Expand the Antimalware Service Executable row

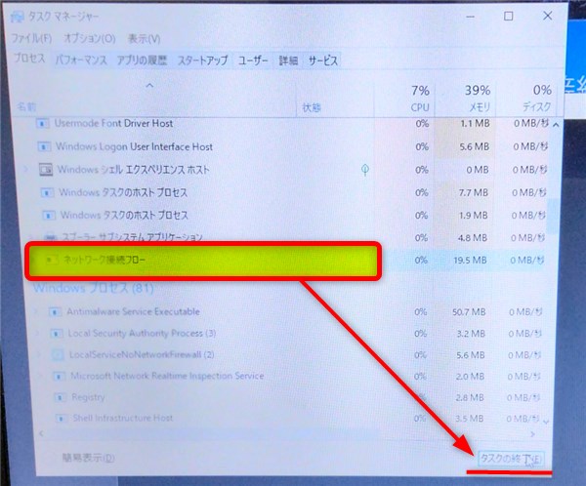tap(36, 311)
